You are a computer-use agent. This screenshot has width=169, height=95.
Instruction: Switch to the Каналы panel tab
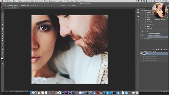point(150,51)
